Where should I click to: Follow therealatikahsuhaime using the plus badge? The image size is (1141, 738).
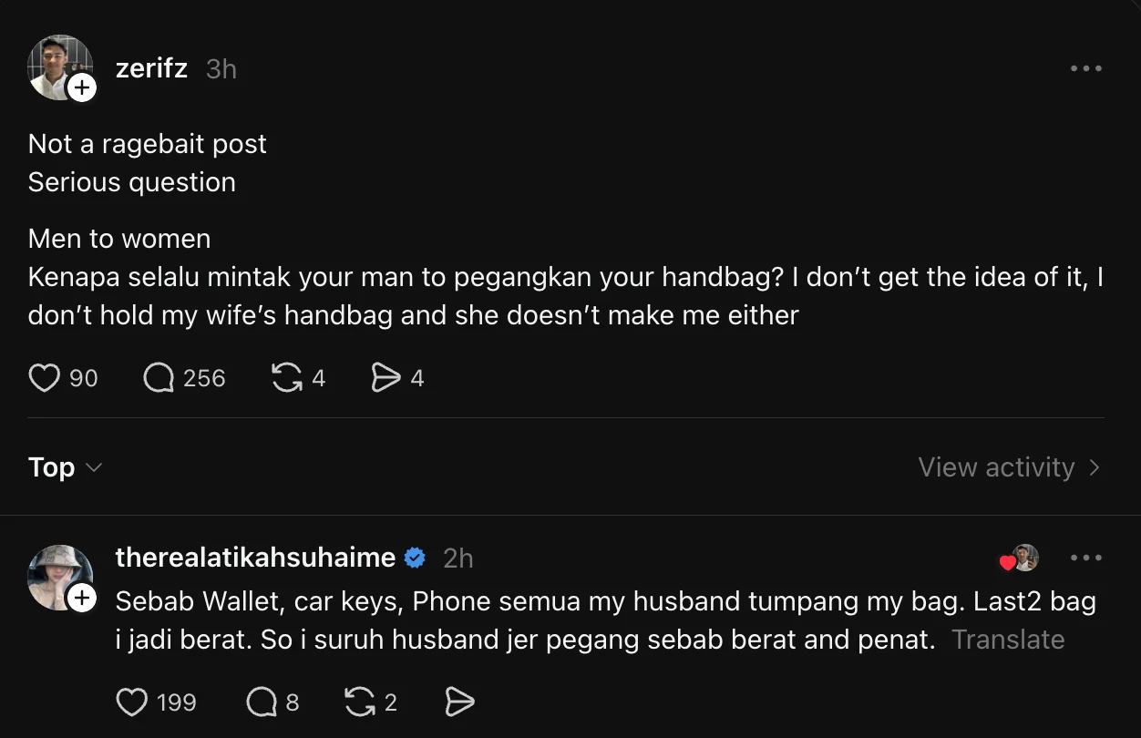[82, 598]
